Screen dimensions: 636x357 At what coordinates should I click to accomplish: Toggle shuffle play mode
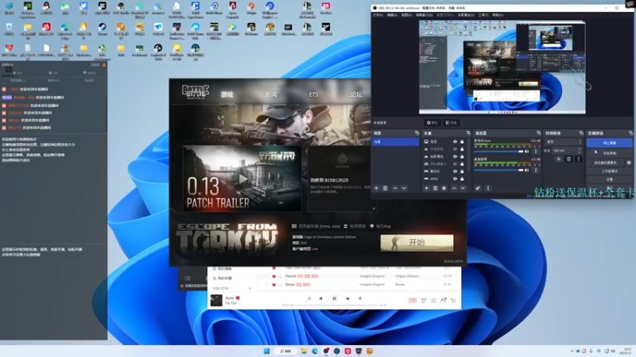coord(308,299)
